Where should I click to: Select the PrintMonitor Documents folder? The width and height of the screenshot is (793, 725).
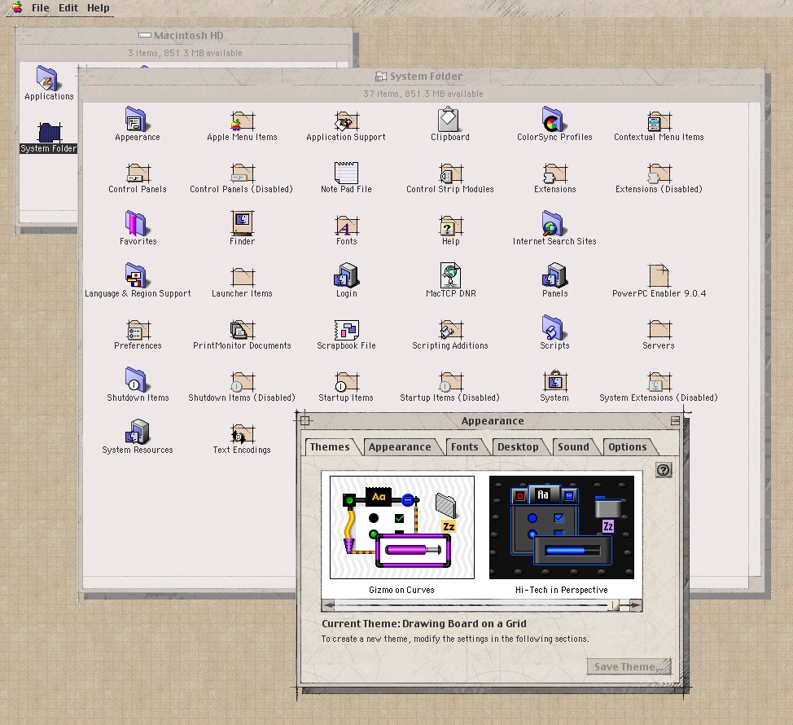tap(243, 329)
